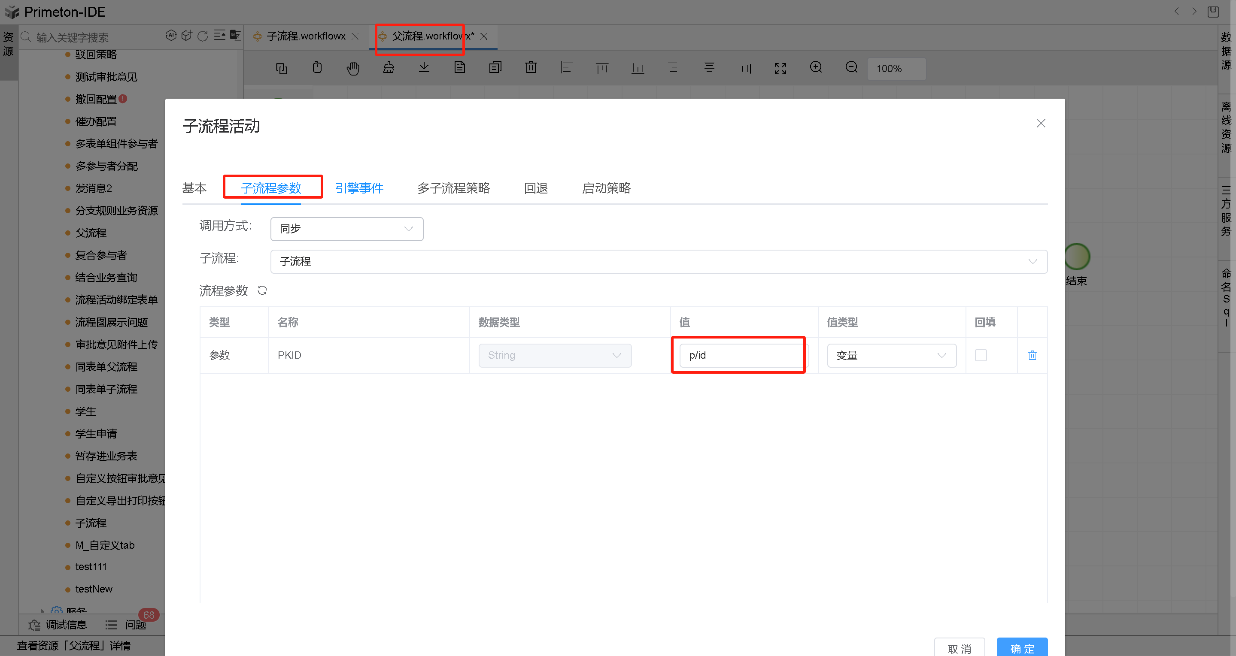Click the delete trash icon in PKID row
This screenshot has height=656, width=1236.
tap(1032, 355)
